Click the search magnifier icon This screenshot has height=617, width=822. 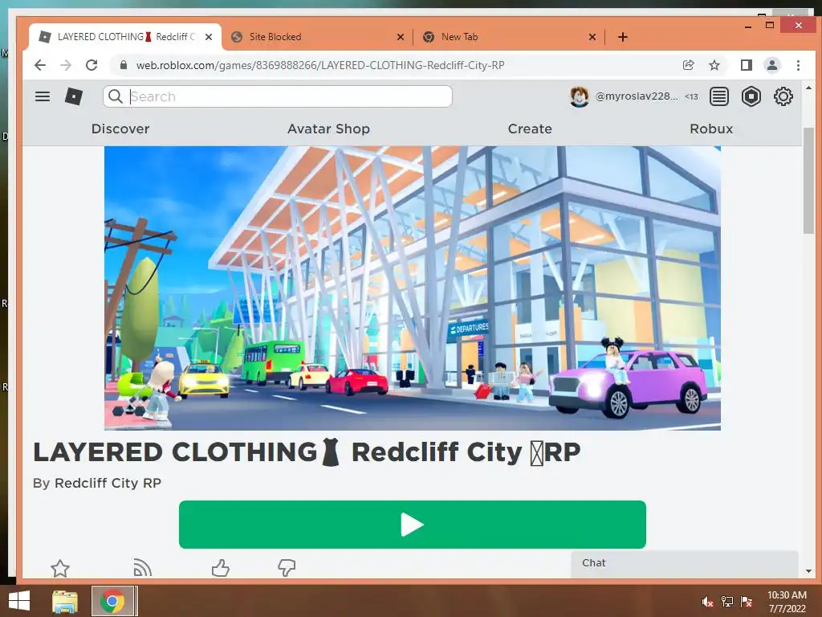pyautogui.click(x=116, y=96)
